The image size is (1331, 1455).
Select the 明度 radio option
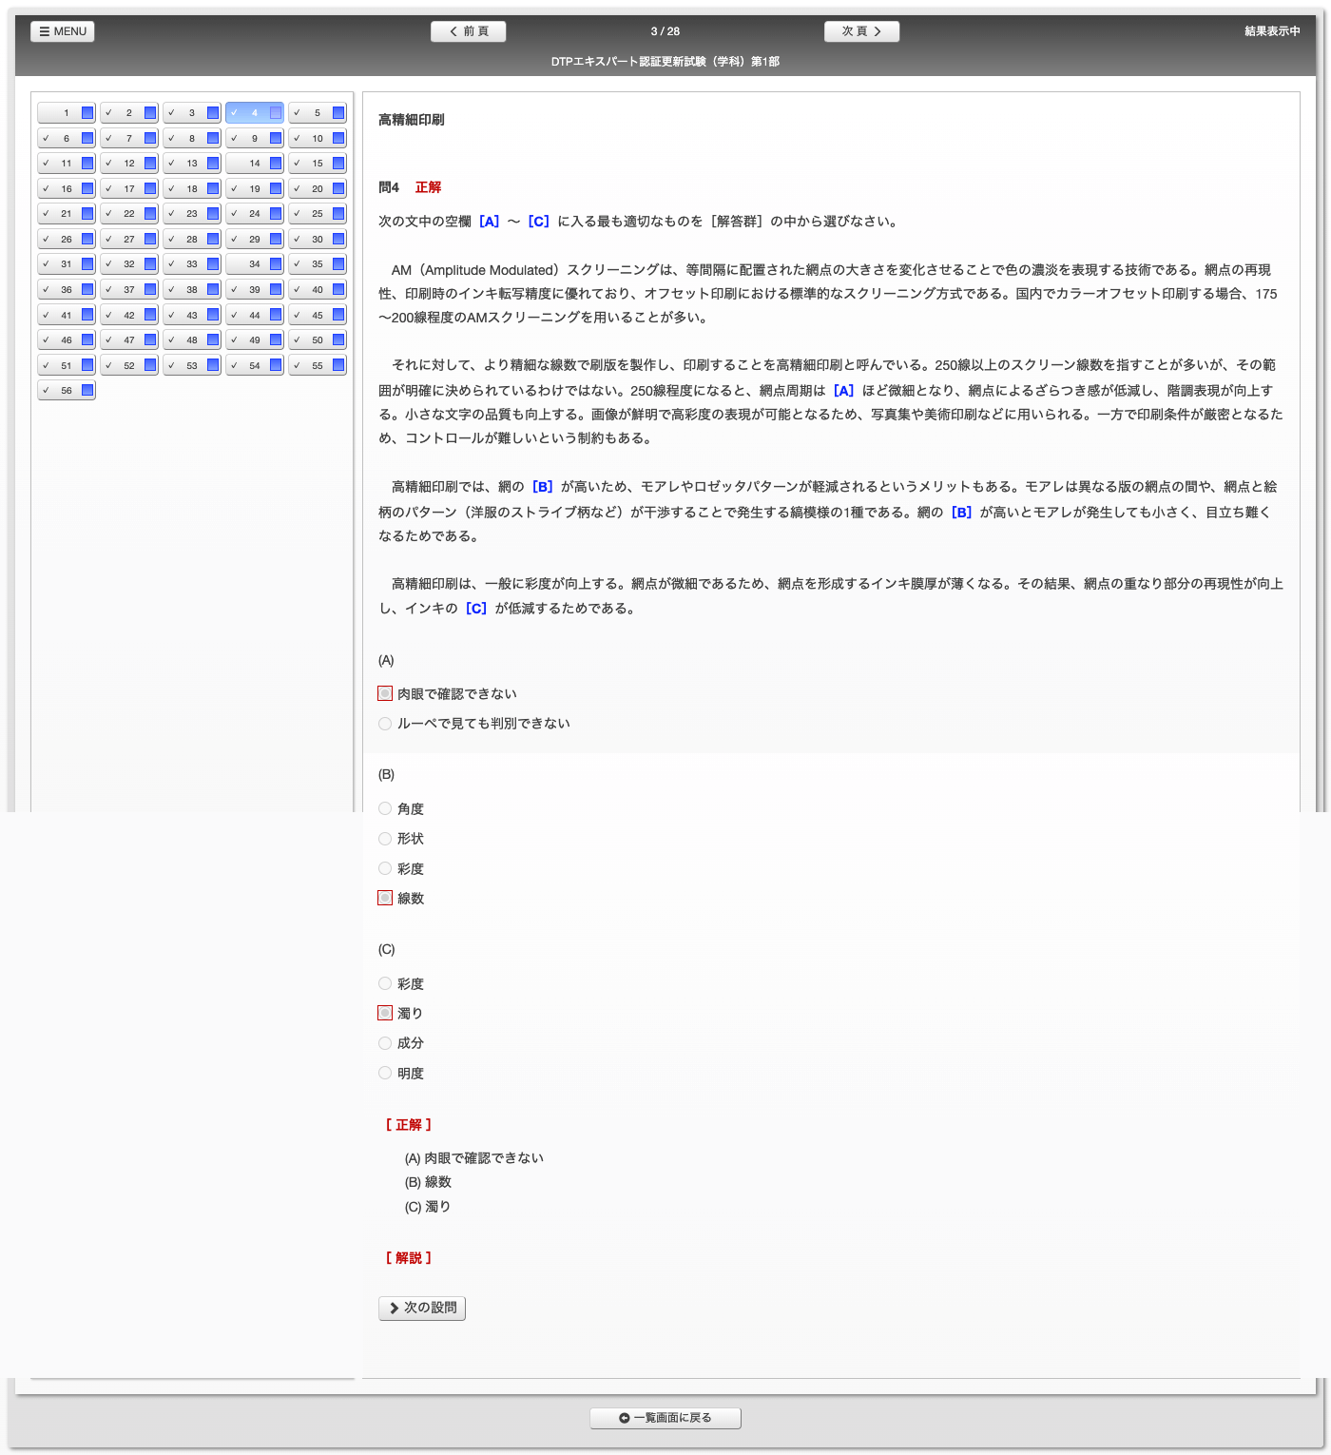[385, 1073]
